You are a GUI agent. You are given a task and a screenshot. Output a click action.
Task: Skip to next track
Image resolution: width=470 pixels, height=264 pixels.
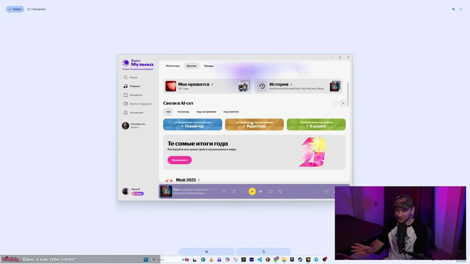[261, 191]
